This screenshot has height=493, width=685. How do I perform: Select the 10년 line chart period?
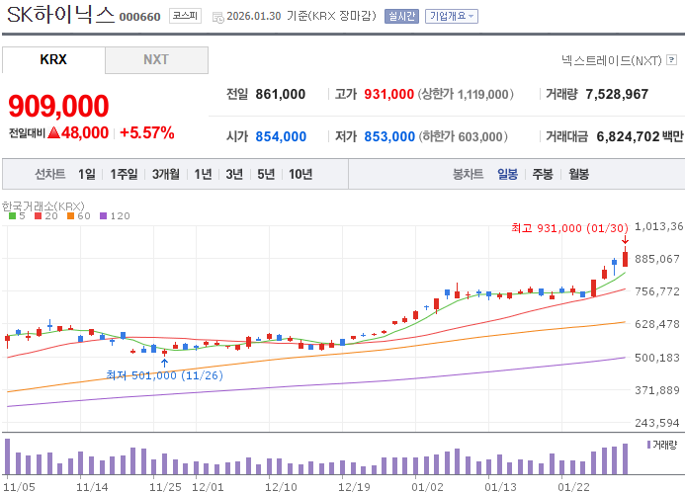point(300,174)
